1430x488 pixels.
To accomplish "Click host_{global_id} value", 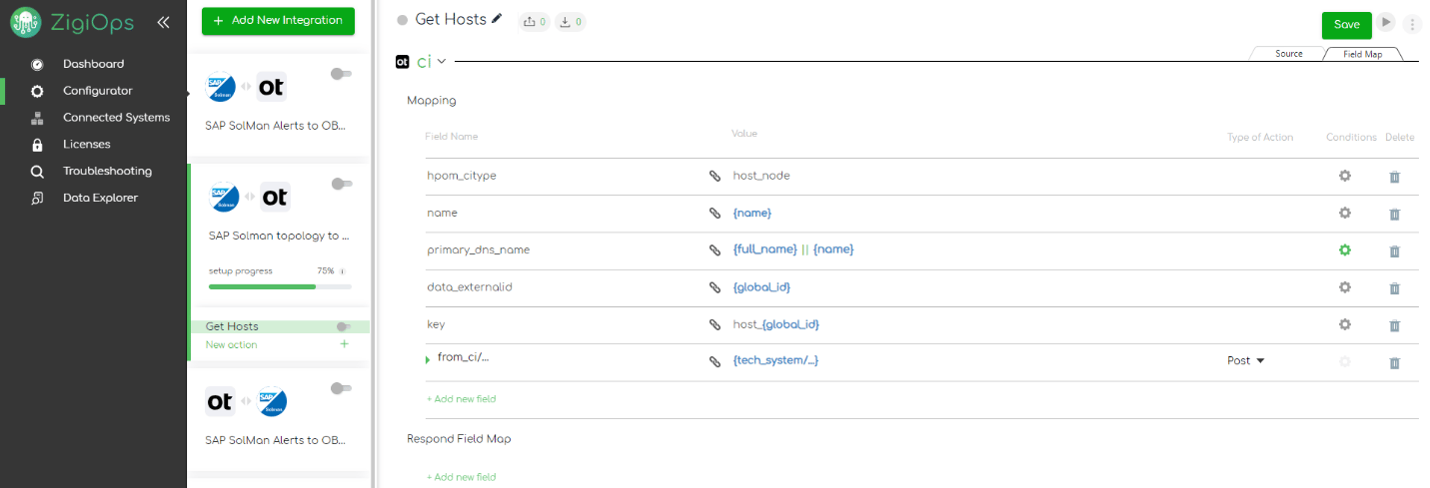I will (776, 324).
